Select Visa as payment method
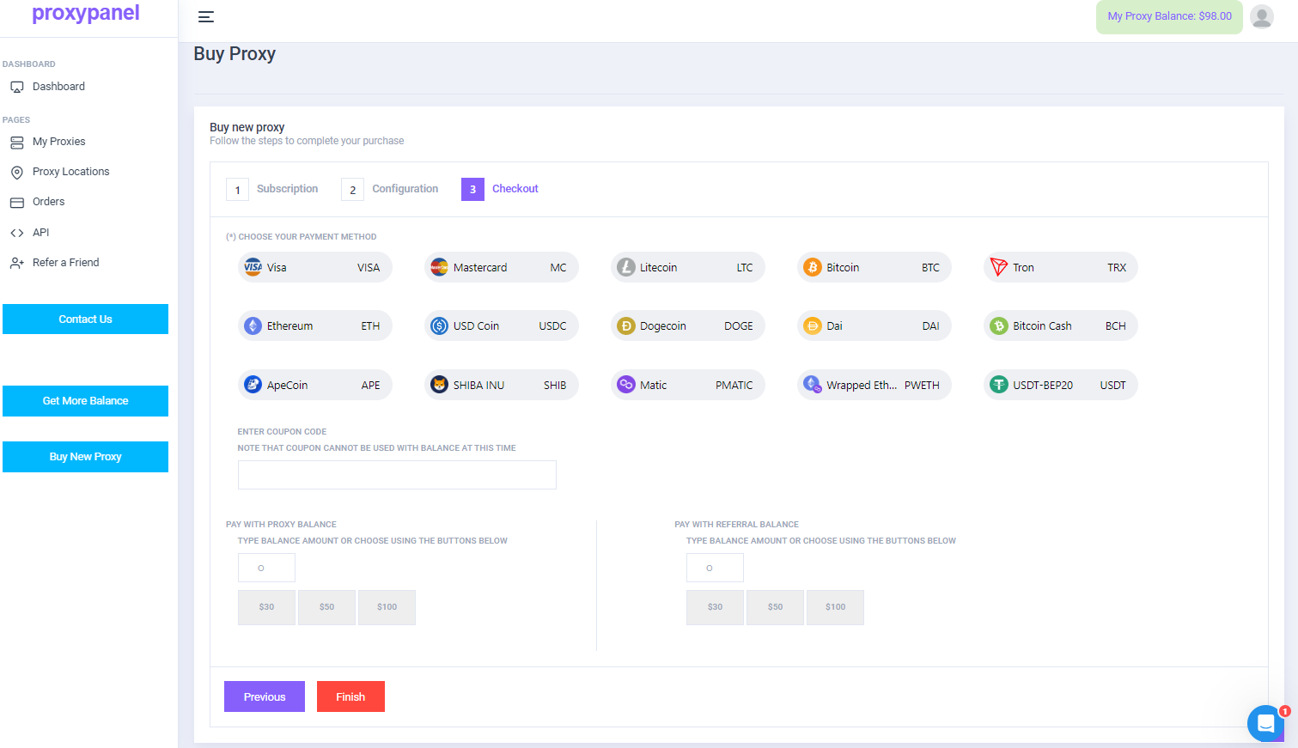The image size is (1298, 748). 314,268
